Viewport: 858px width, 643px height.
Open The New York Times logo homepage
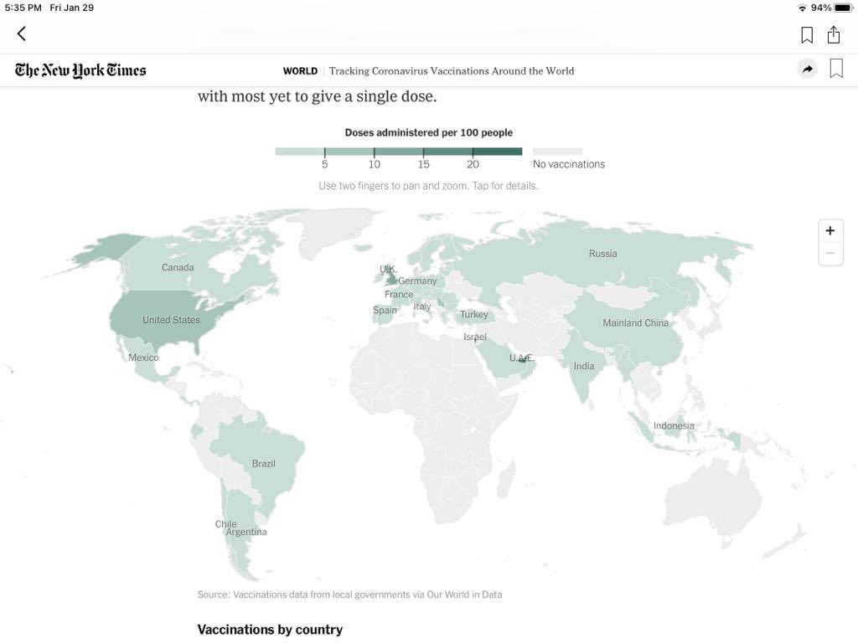pyautogui.click(x=80, y=70)
